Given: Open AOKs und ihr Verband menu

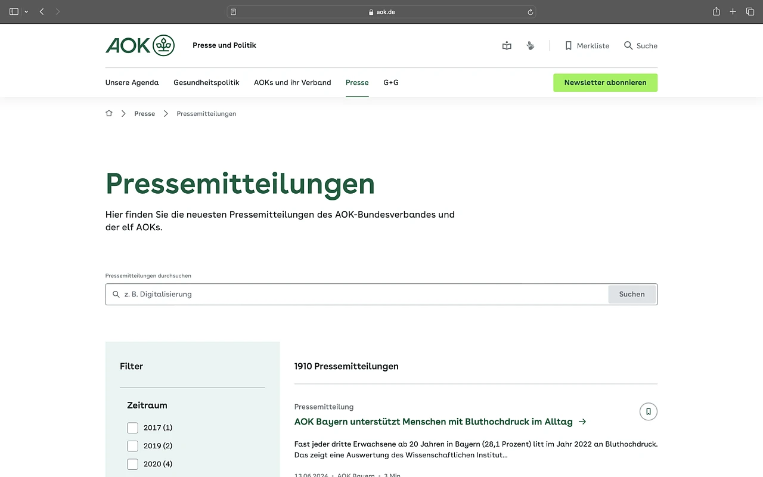Looking at the screenshot, I should (292, 82).
